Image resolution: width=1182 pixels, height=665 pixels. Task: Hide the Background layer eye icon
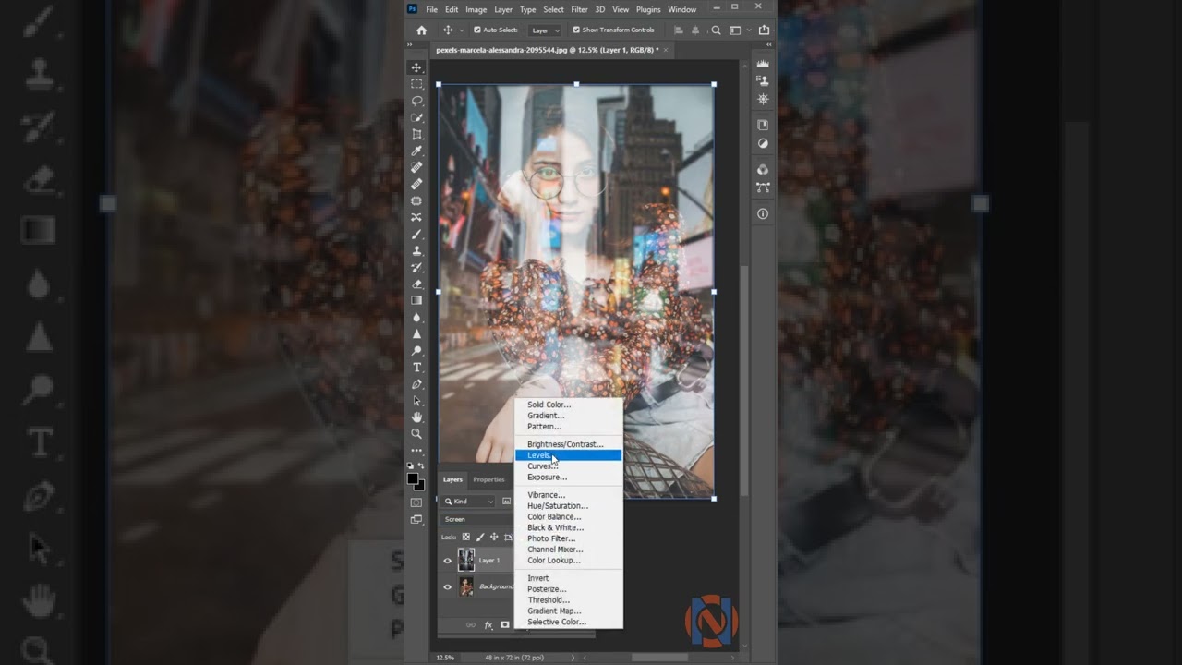coord(448,586)
